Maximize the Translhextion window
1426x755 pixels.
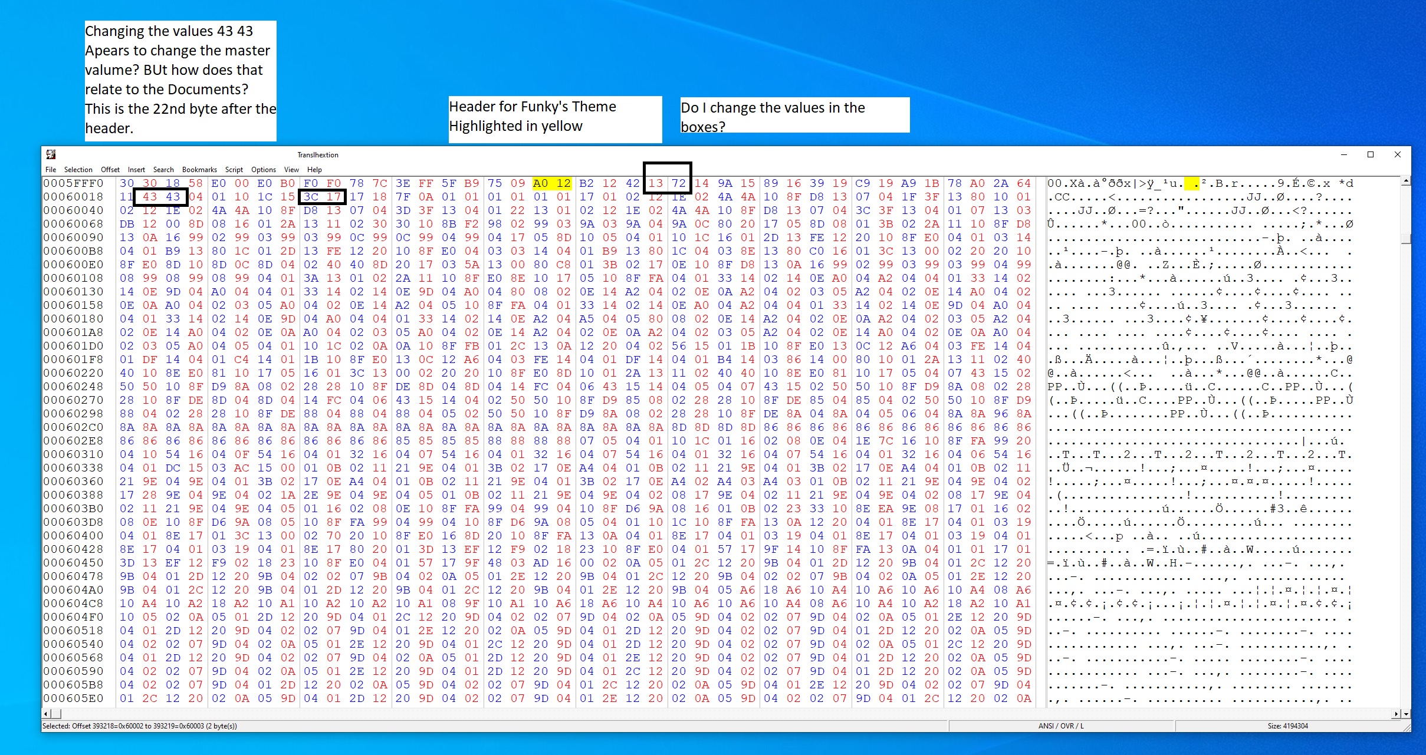click(1371, 154)
